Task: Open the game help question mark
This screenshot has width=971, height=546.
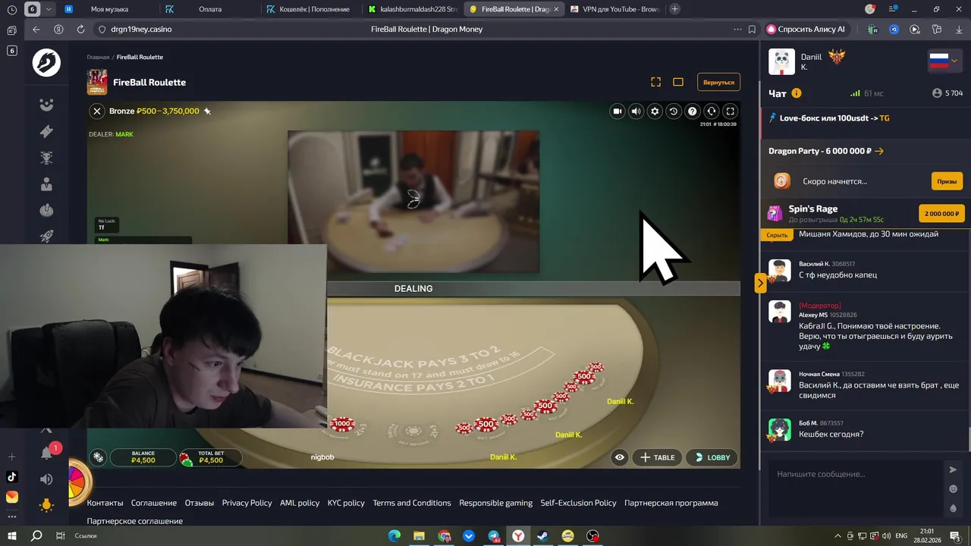Action: 692,111
